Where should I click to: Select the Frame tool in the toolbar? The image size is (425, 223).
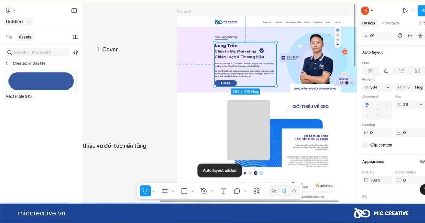point(165,191)
